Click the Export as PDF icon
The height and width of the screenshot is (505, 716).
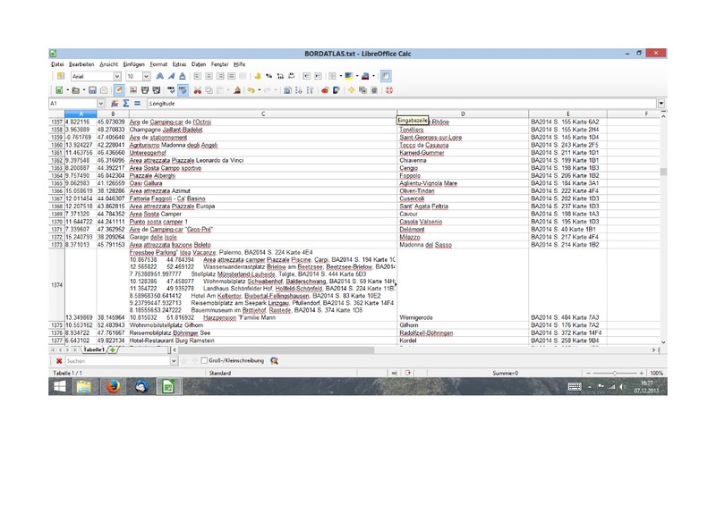[x=132, y=90]
